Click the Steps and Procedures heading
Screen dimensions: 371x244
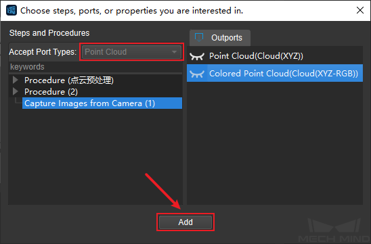click(49, 33)
